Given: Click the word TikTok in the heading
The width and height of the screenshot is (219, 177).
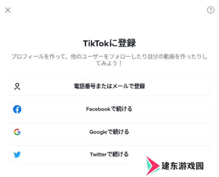Looking at the screenshot, I should (96, 43).
